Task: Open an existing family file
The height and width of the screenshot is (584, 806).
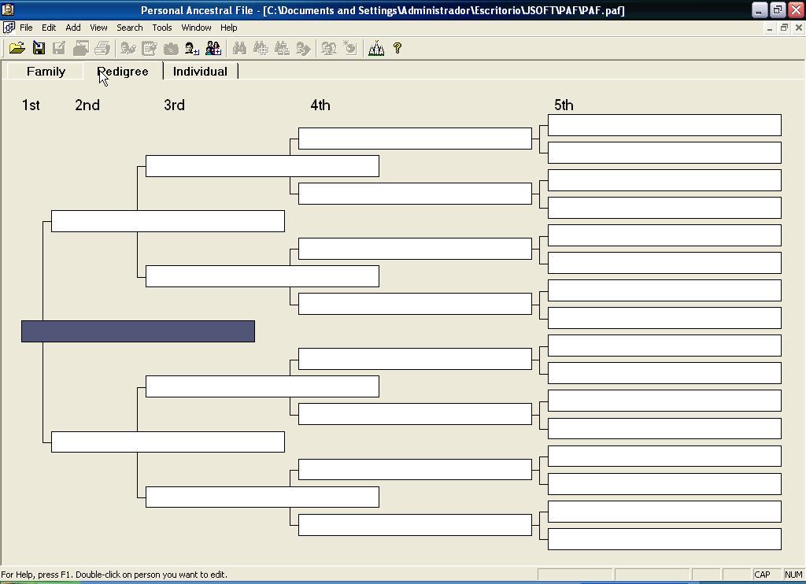Action: pos(17,48)
